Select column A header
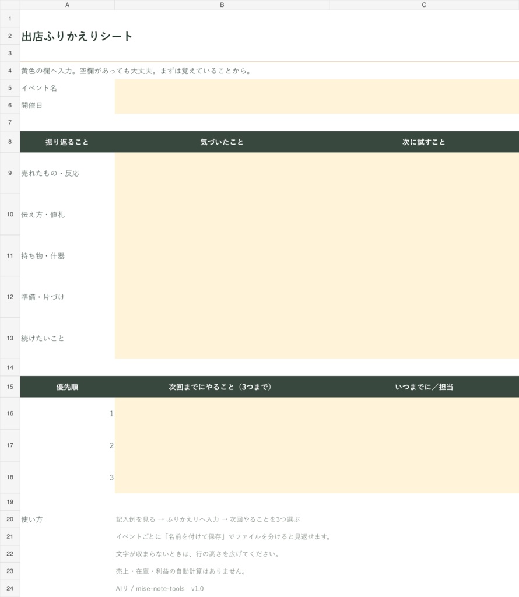This screenshot has height=597, width=519. (67, 5)
